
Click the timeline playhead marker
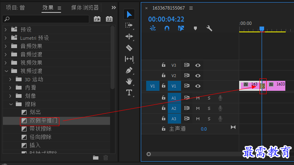click(262, 29)
